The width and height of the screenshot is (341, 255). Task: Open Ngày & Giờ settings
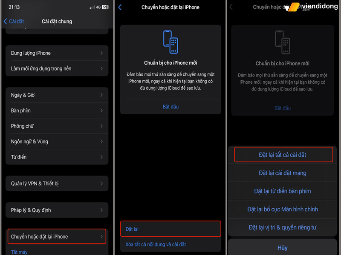[57, 95]
